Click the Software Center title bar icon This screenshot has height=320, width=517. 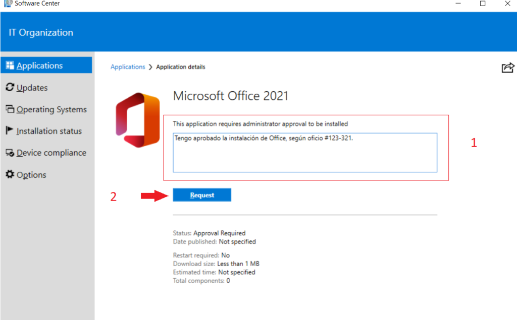click(8, 4)
